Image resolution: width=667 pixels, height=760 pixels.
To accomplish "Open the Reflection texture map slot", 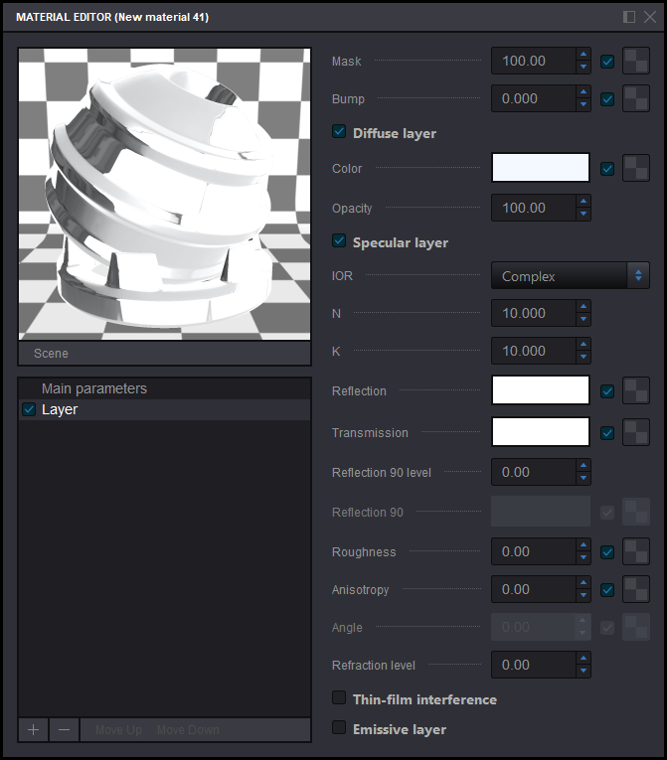I will click(636, 391).
